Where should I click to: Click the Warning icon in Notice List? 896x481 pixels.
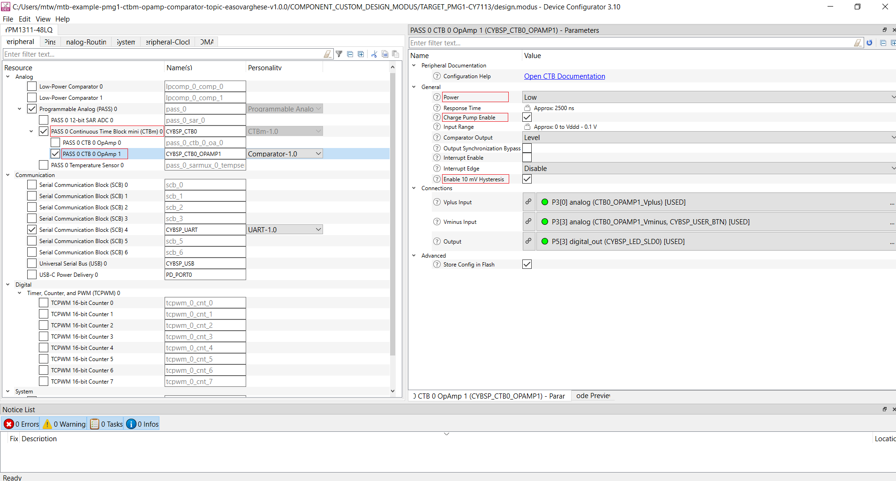[47, 424]
